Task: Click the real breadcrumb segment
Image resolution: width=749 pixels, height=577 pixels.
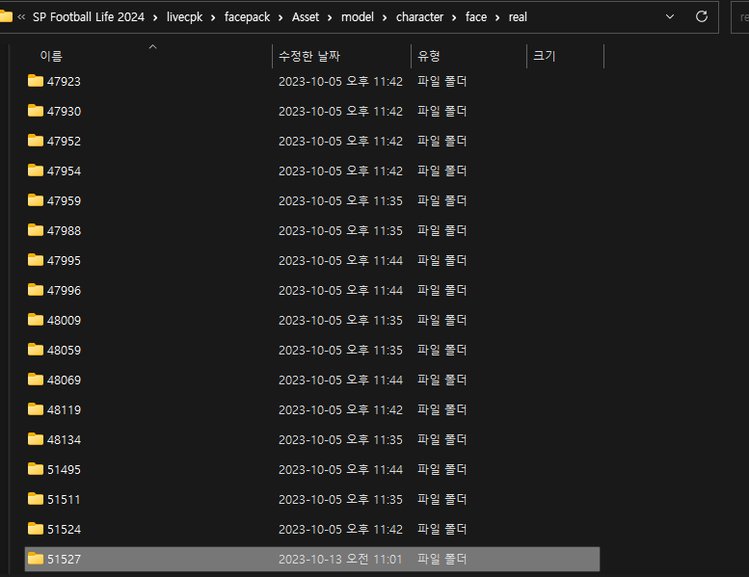Action: (x=518, y=17)
